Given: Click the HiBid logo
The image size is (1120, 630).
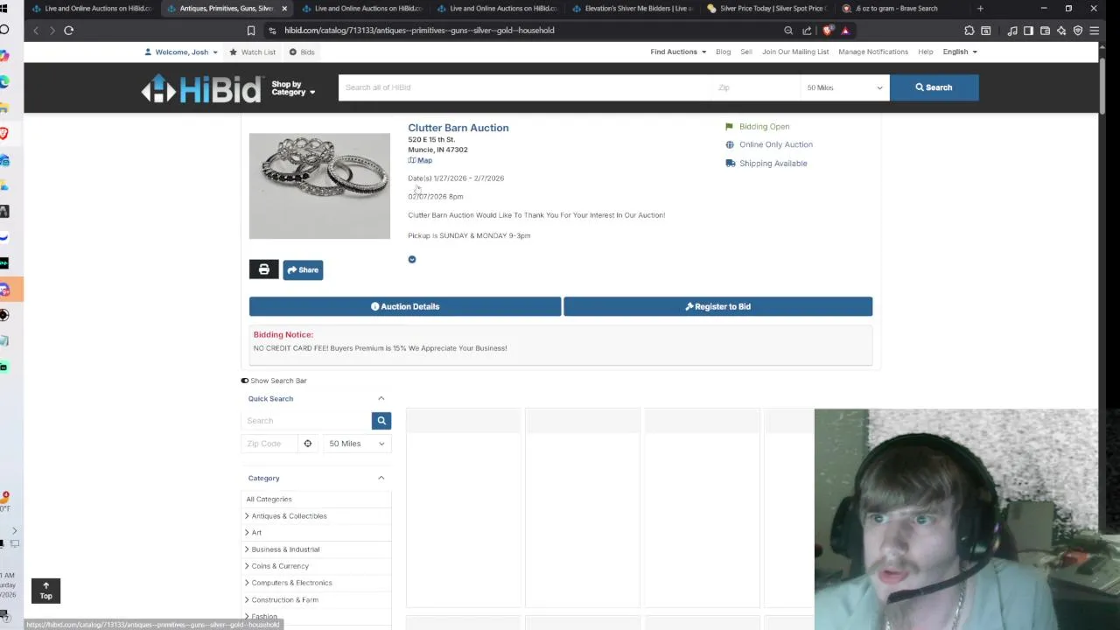Looking at the screenshot, I should click(202, 87).
